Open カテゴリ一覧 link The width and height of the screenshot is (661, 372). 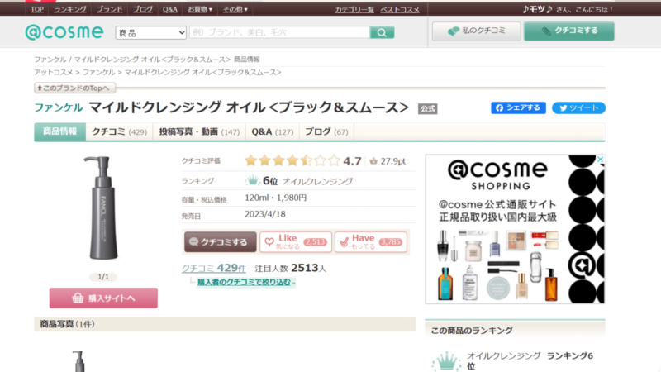[354, 10]
